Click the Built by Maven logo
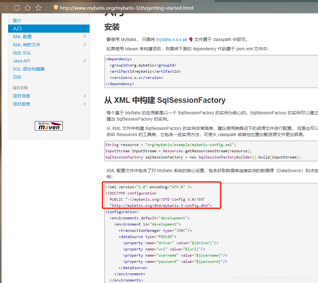The image size is (318, 283). tap(49, 126)
